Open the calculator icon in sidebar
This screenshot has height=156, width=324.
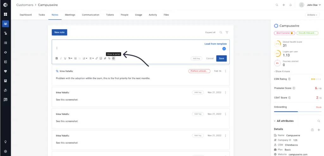[x=6, y=81]
